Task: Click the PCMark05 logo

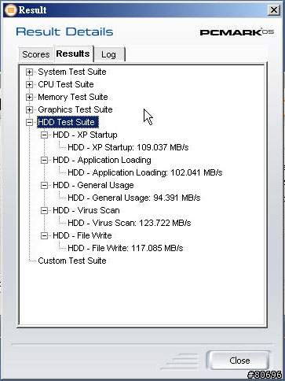Action: pos(237,31)
